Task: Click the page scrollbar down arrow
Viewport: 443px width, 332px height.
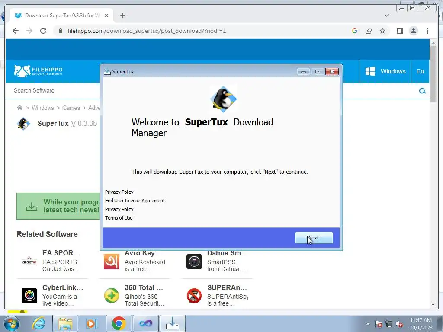Action: (x=433, y=305)
